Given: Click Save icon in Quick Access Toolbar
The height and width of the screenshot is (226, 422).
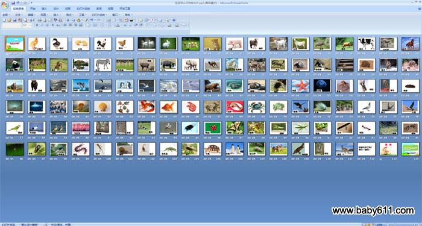Looking at the screenshot, I should 13,2.
